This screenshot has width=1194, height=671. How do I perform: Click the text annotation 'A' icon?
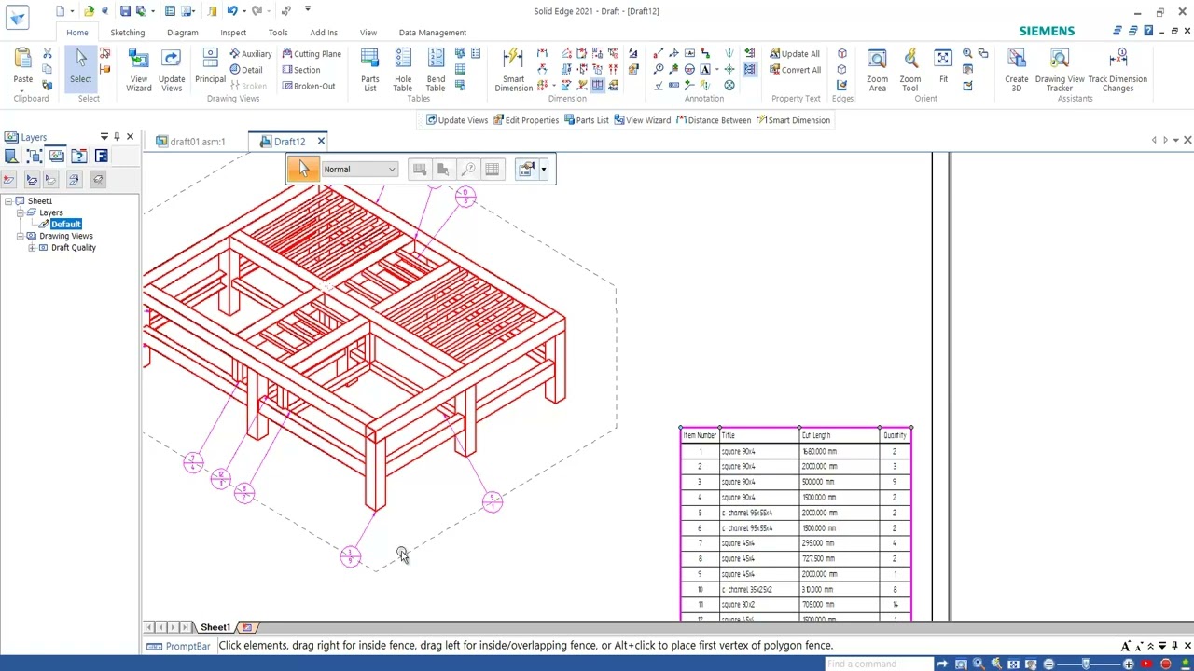point(704,69)
